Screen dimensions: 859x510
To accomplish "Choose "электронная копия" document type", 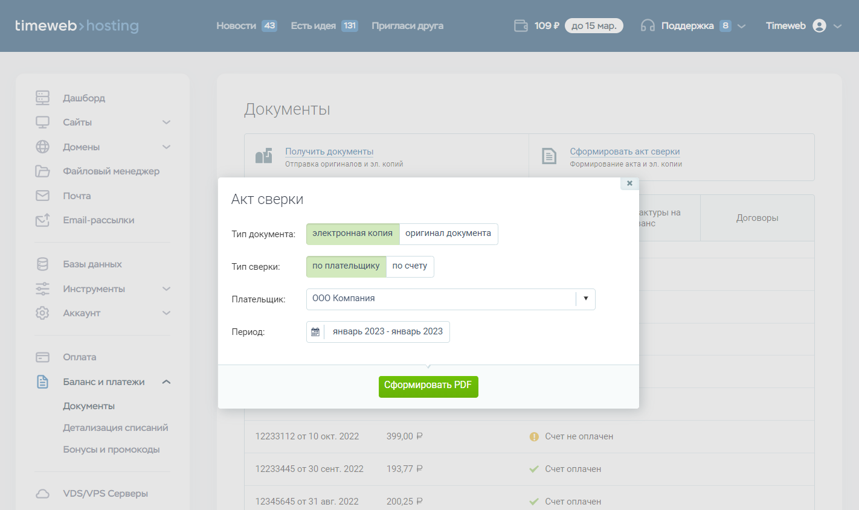I will click(x=353, y=234).
